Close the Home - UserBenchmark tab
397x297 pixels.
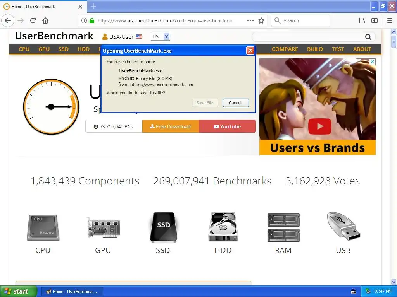80,7
